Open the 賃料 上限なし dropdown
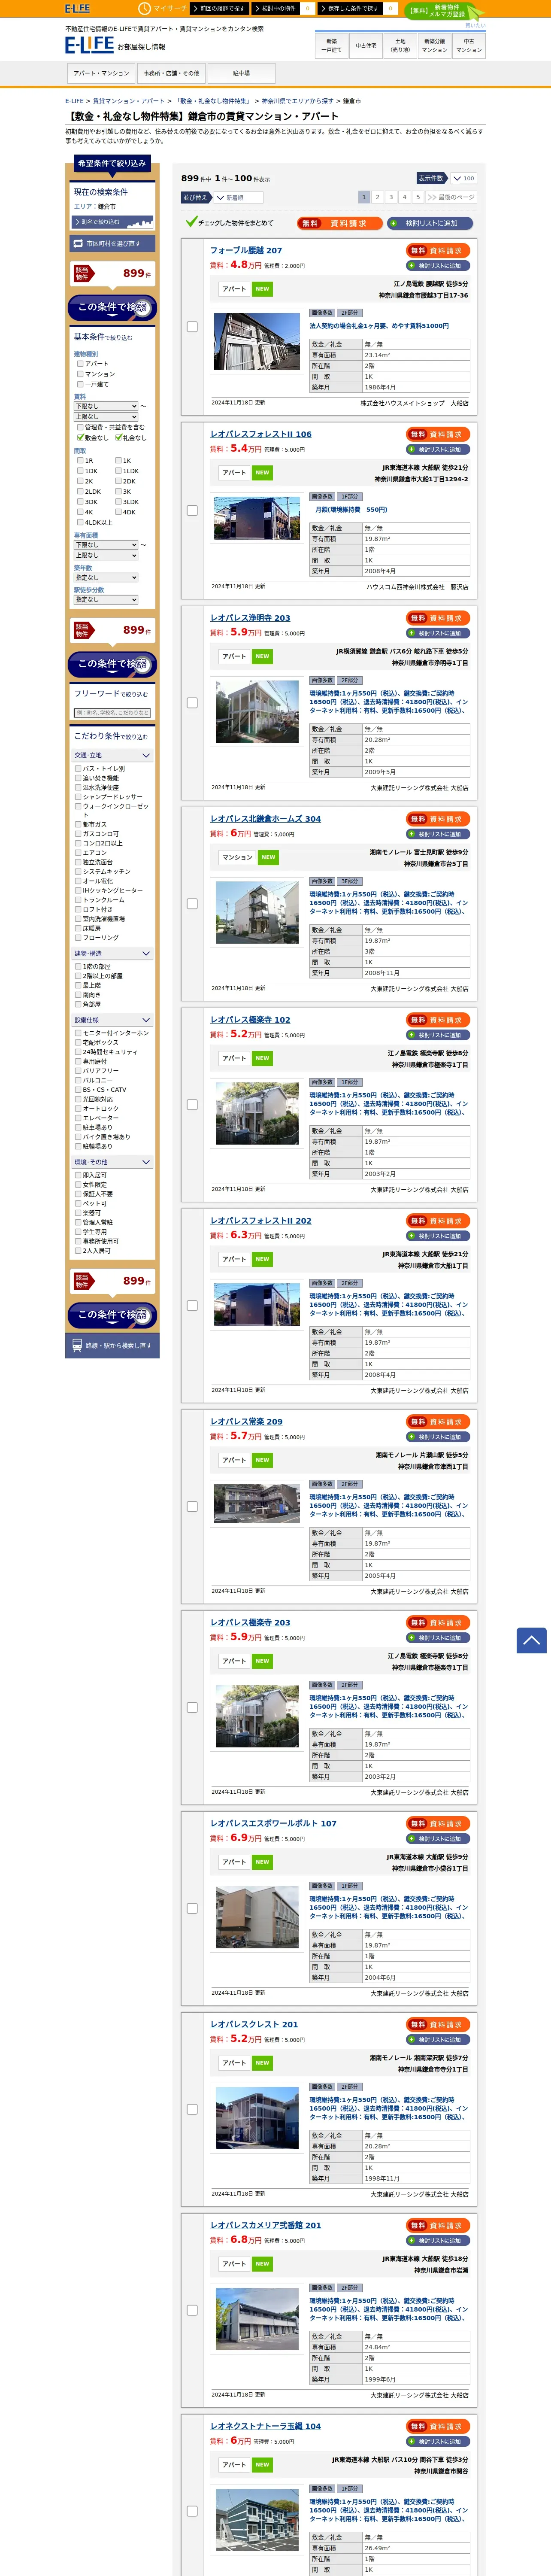The width and height of the screenshot is (551, 2576). coord(106,416)
